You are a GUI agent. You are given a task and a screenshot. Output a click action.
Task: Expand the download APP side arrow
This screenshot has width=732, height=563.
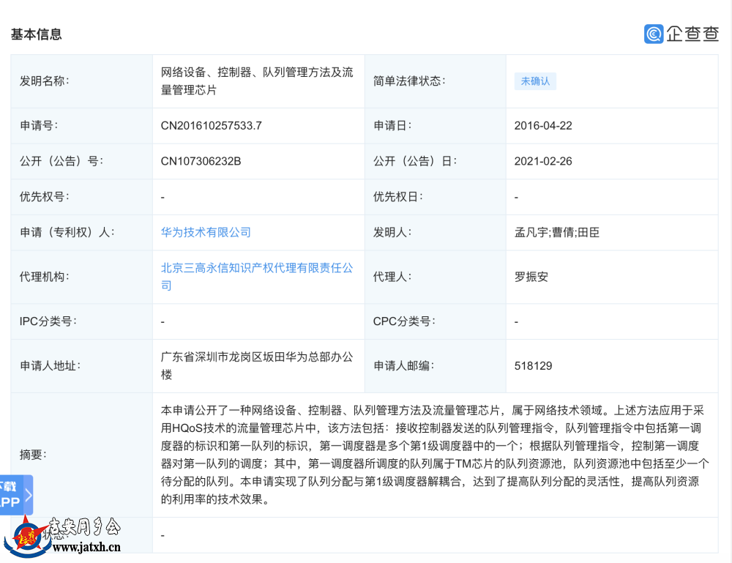click(x=28, y=495)
